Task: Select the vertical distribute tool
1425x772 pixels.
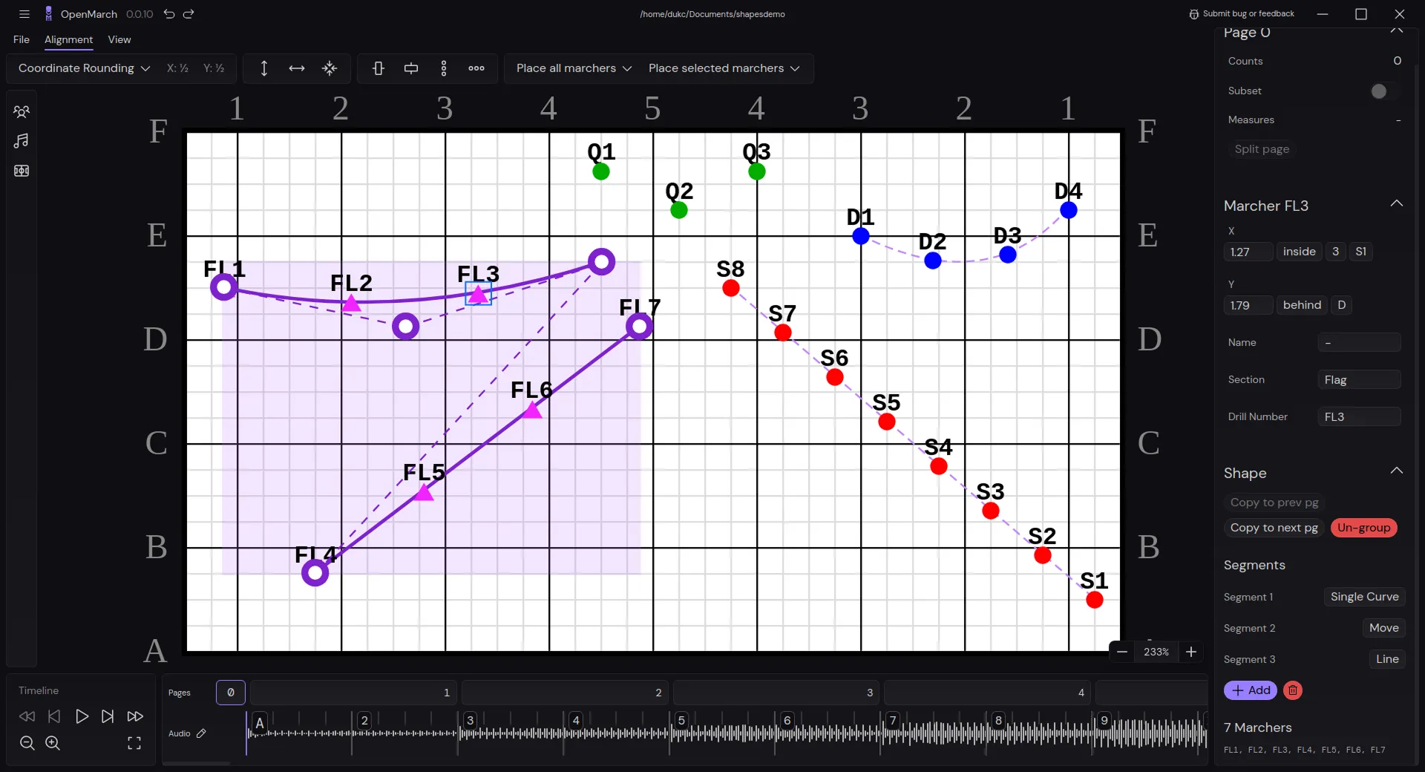Action: pyautogui.click(x=379, y=68)
